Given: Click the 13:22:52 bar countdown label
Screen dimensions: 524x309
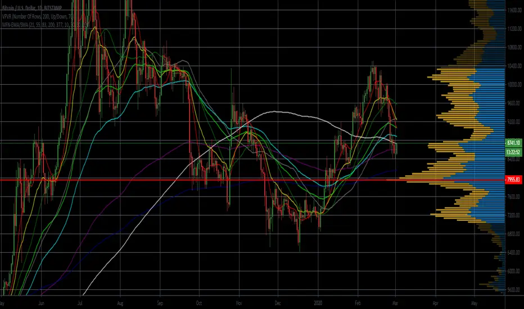Looking at the screenshot, I should click(x=513, y=152).
